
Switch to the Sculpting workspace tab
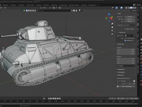13,5
